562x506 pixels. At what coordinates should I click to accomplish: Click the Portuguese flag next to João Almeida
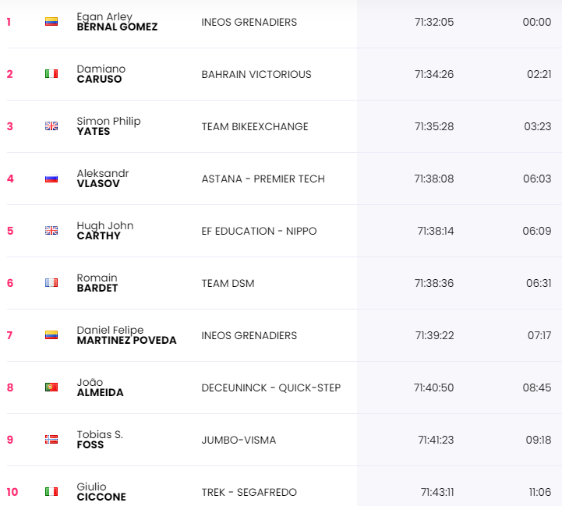point(51,387)
